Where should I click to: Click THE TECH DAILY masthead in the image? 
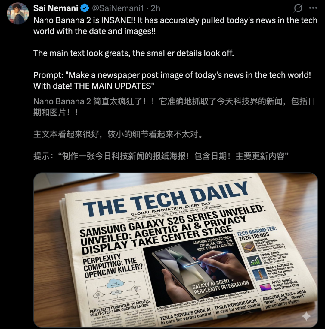pyautogui.click(x=165, y=199)
